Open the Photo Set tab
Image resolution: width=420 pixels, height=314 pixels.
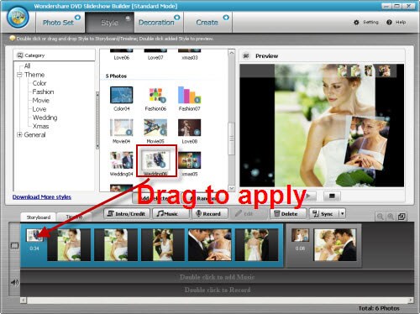[x=60, y=23]
